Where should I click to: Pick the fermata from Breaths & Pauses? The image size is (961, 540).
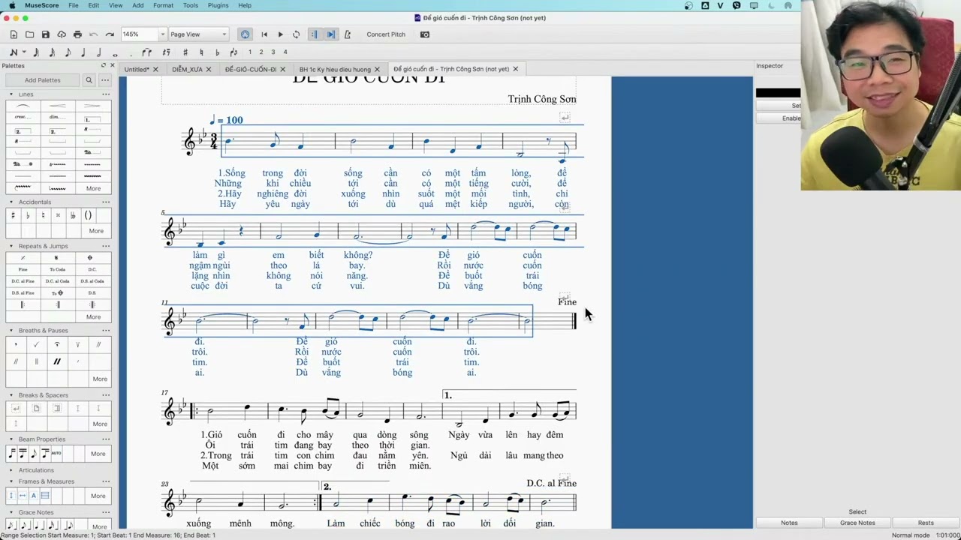(x=57, y=344)
